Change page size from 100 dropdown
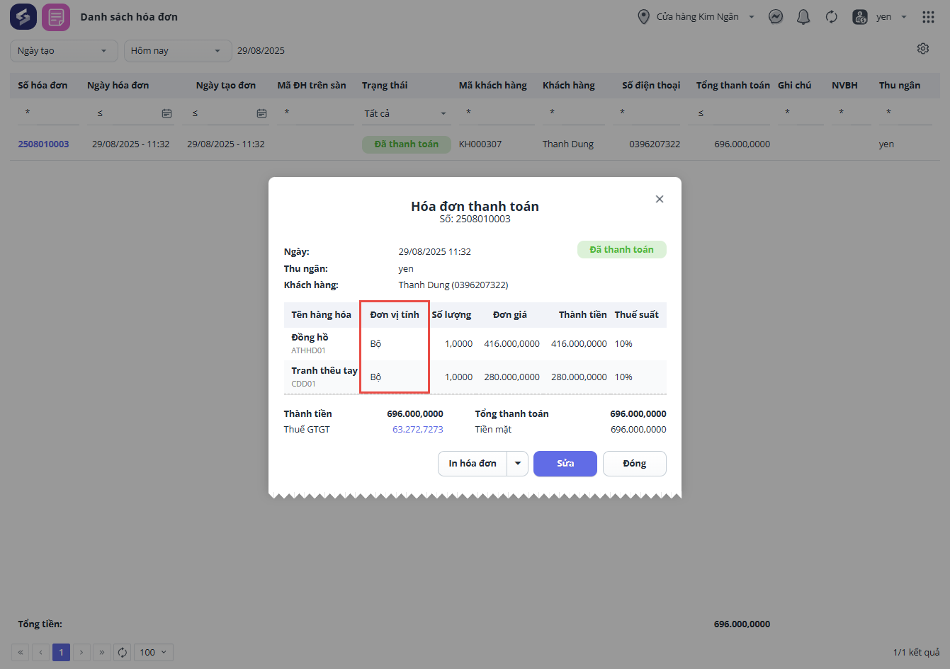 click(x=153, y=652)
